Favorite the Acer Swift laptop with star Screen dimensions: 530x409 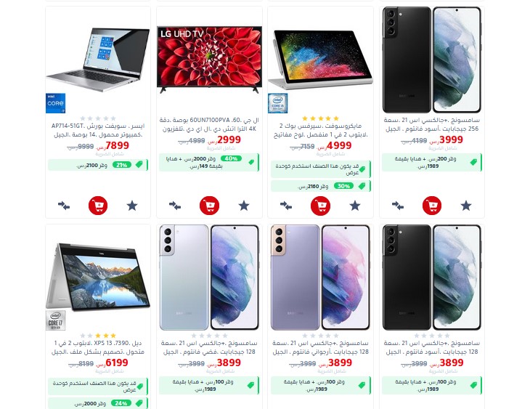[132, 206]
